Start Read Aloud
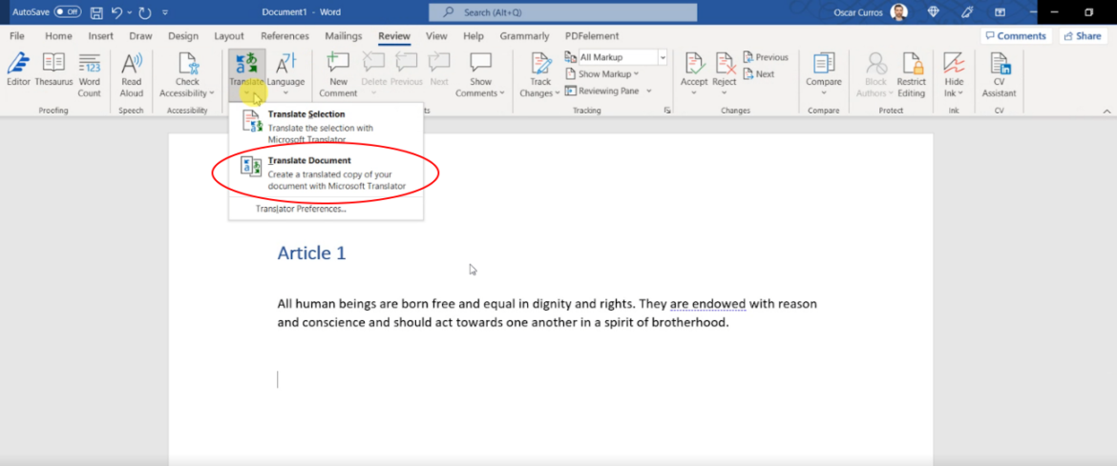Image resolution: width=1117 pixels, height=466 pixels. [131, 74]
